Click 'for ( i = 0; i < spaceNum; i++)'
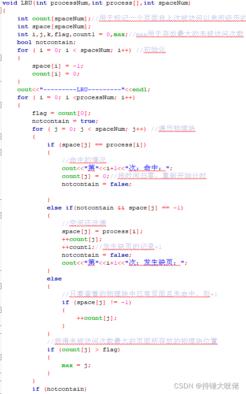Viewport: 246px width, 394px height. coord(74,50)
